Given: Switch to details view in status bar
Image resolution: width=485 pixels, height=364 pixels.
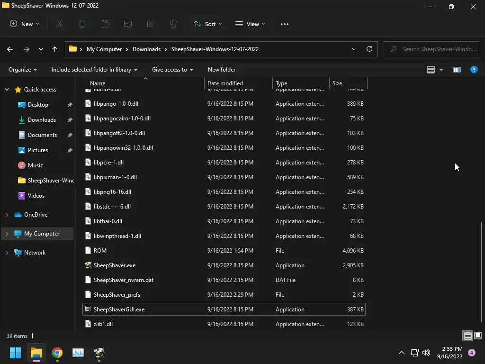Looking at the screenshot, I should point(467,336).
